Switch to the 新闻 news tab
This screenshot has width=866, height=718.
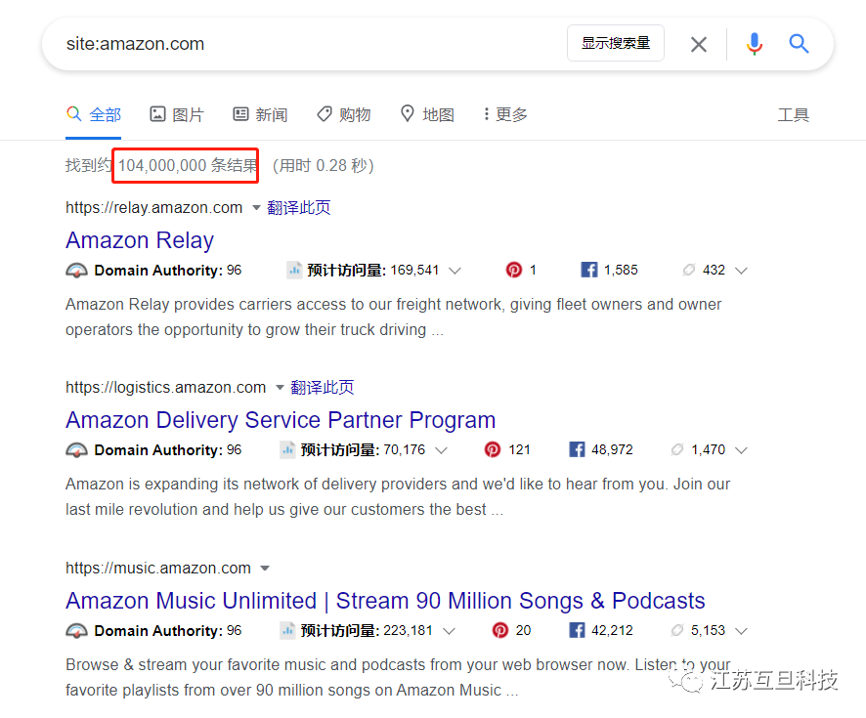[260, 115]
